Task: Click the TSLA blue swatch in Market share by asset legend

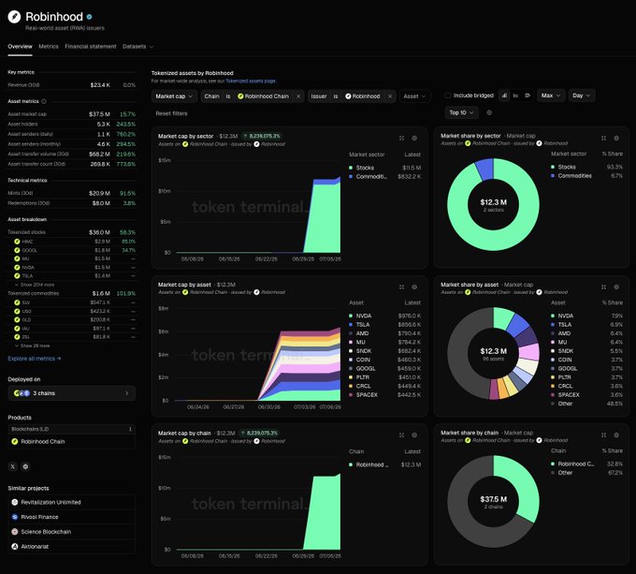Action: pos(553,325)
